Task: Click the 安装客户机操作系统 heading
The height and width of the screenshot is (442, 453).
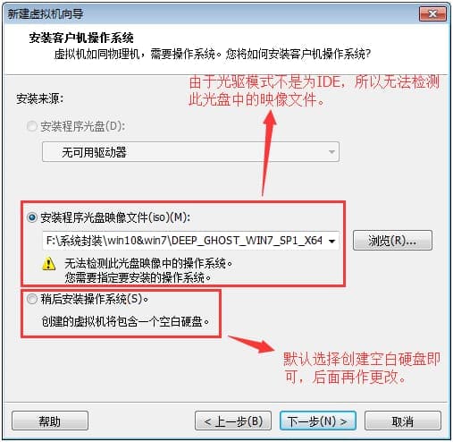Action: [x=81, y=38]
